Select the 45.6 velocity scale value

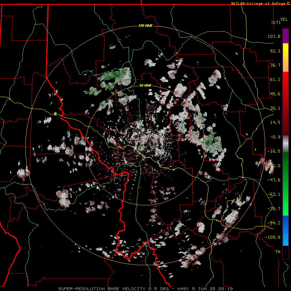tap(275, 94)
